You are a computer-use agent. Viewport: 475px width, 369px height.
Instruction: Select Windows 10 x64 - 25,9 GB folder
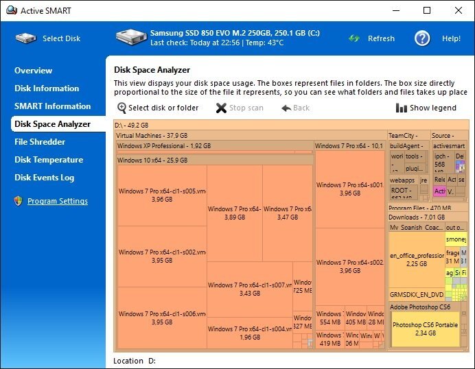pyautogui.click(x=215, y=160)
